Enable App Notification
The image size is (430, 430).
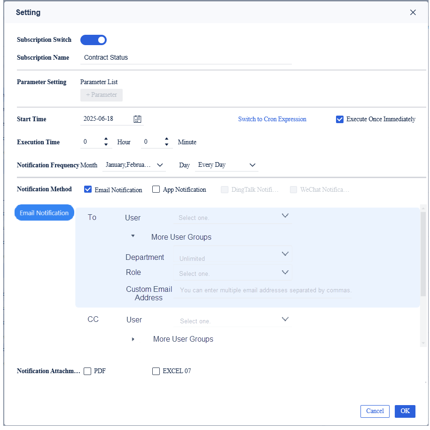156,189
